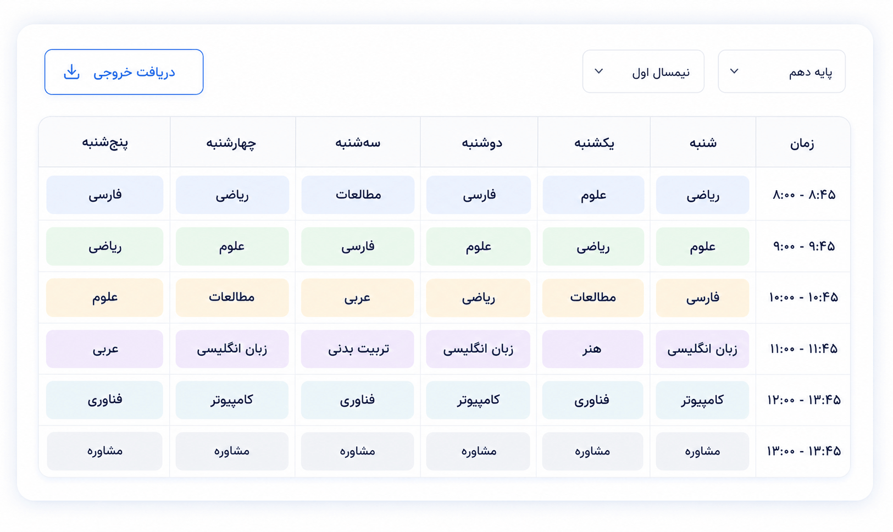This screenshot has height=532, width=893.
Task: Select the ۱۲:۰۰ - ۱۳:۴۵ time slot
Action: 803,400
